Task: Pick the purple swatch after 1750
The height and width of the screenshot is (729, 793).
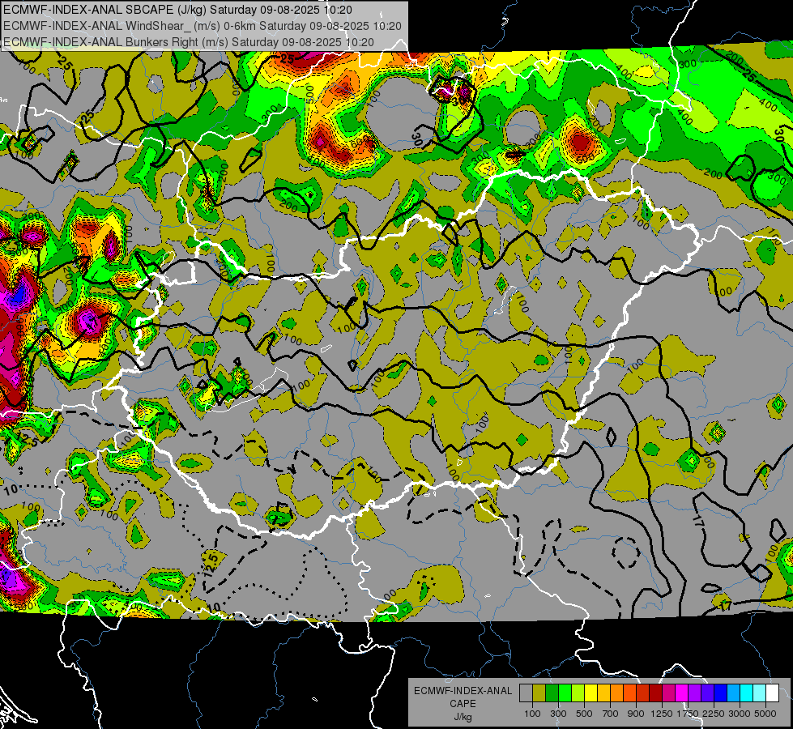Action: click(x=694, y=693)
